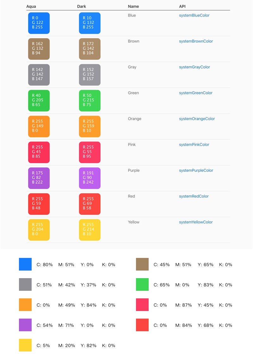253x354 pixels.
Task: Open the systemPinkColor API link
Action: [194, 145]
